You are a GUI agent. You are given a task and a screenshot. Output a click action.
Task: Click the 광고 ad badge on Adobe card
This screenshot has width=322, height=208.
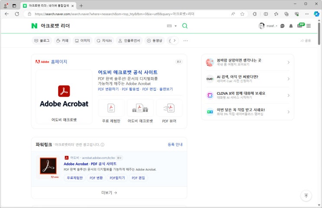[179, 62]
